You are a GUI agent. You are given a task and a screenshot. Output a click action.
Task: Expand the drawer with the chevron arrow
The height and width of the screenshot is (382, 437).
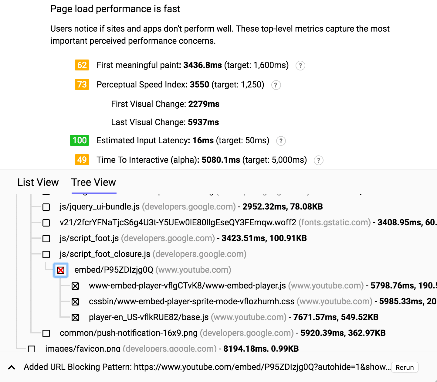point(12,367)
